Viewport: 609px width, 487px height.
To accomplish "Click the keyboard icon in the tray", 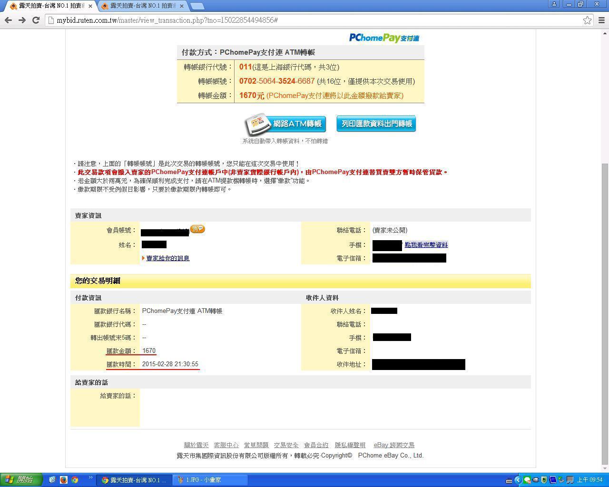I will 509,480.
